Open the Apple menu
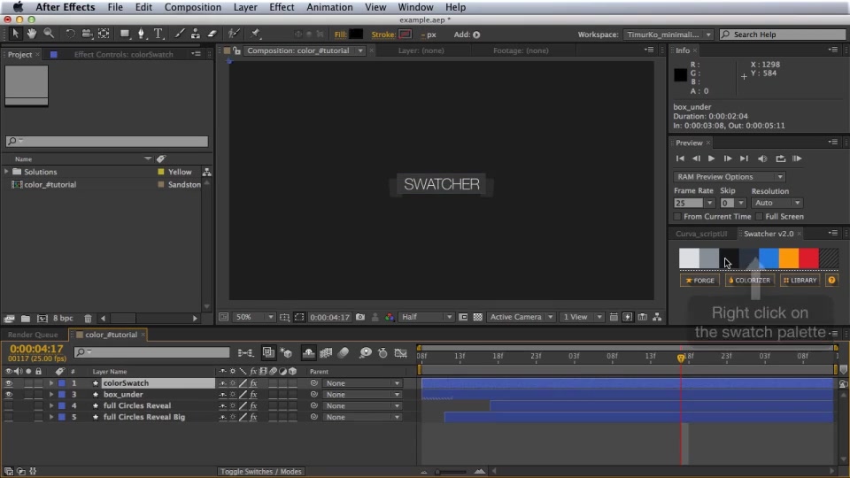Viewport: 850px width, 478px height. coord(18,7)
